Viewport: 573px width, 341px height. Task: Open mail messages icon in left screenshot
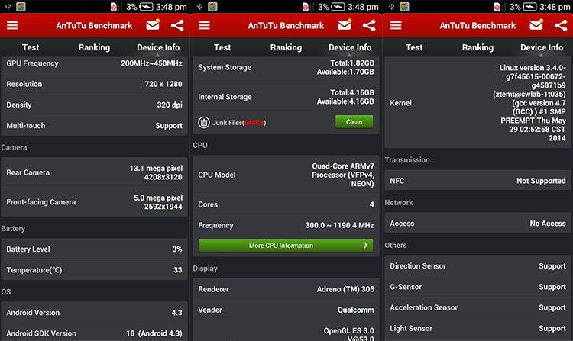[x=153, y=25]
